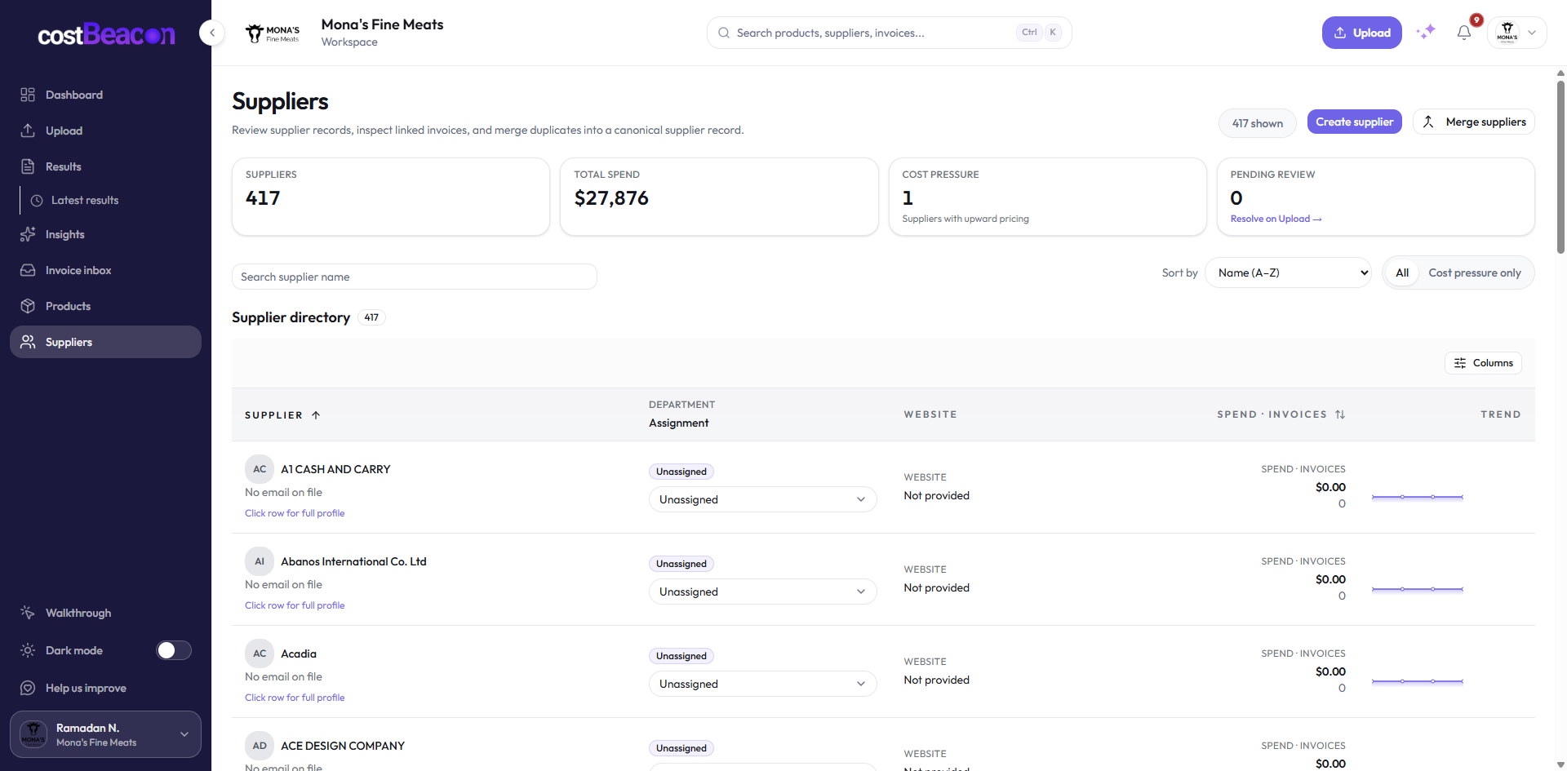
Task: Click full profile link for A1 CASH AND CARRY
Action: point(295,513)
